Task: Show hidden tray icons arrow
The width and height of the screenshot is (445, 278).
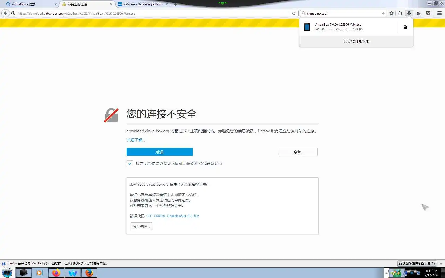Action: point(386,273)
